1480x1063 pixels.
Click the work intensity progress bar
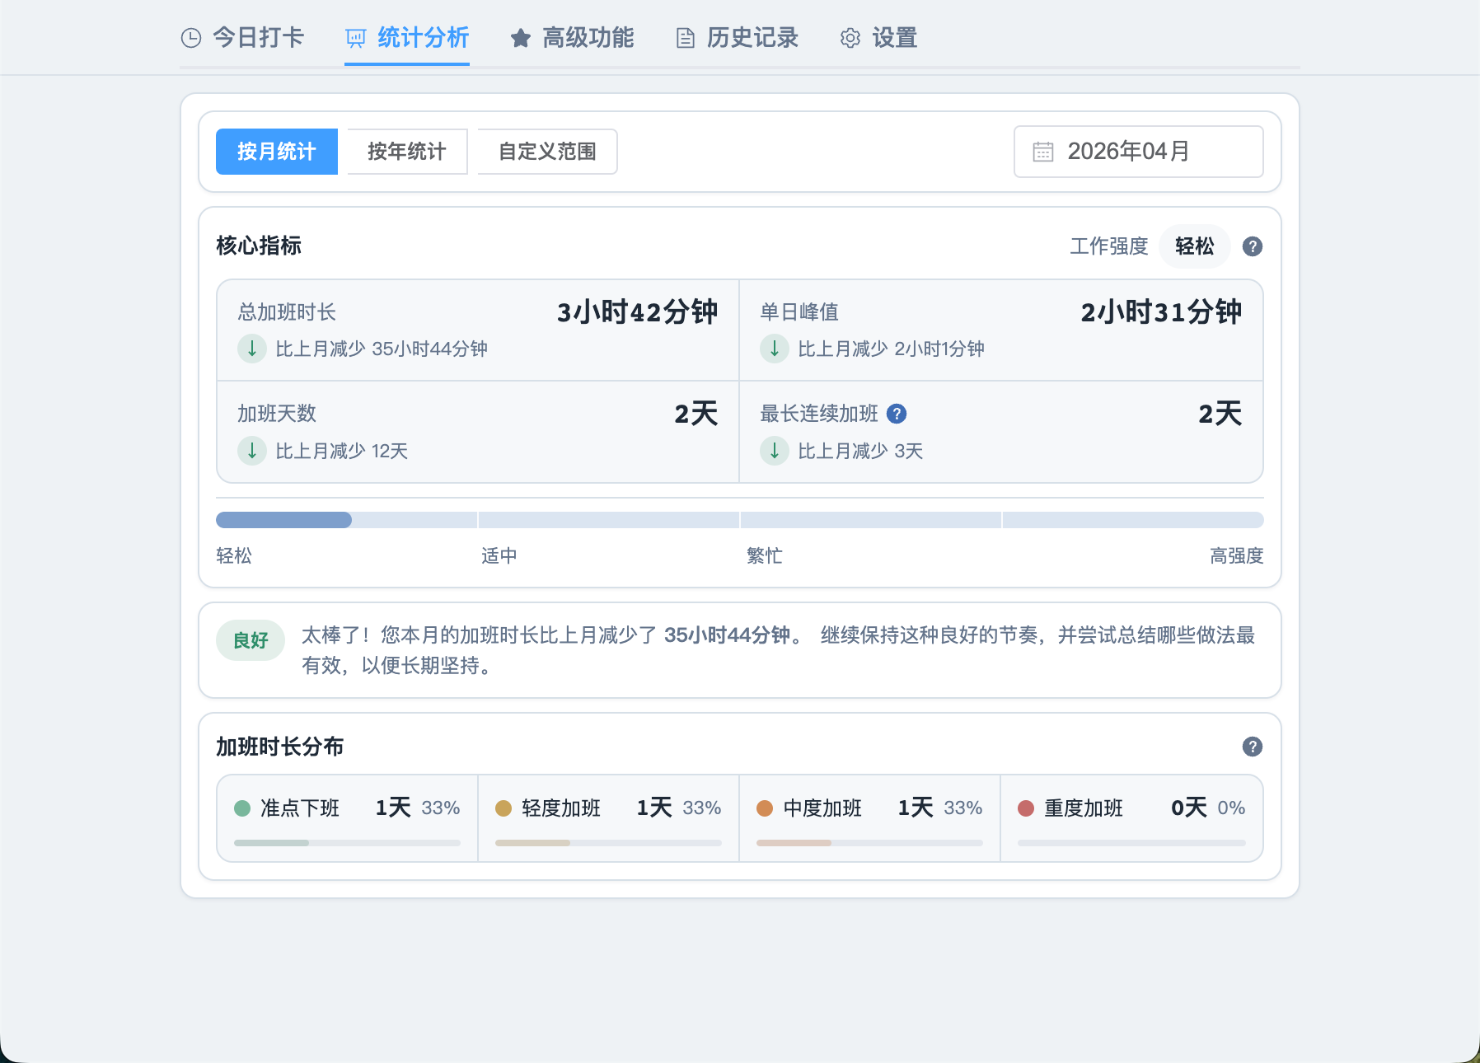739,520
